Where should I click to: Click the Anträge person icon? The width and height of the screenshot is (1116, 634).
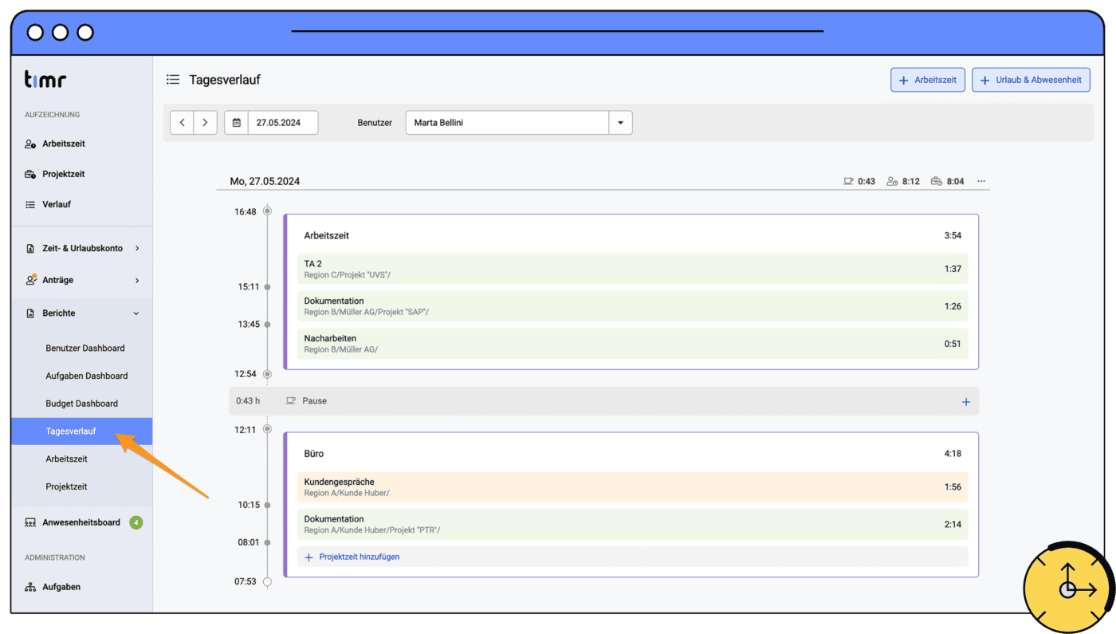pyautogui.click(x=30, y=280)
